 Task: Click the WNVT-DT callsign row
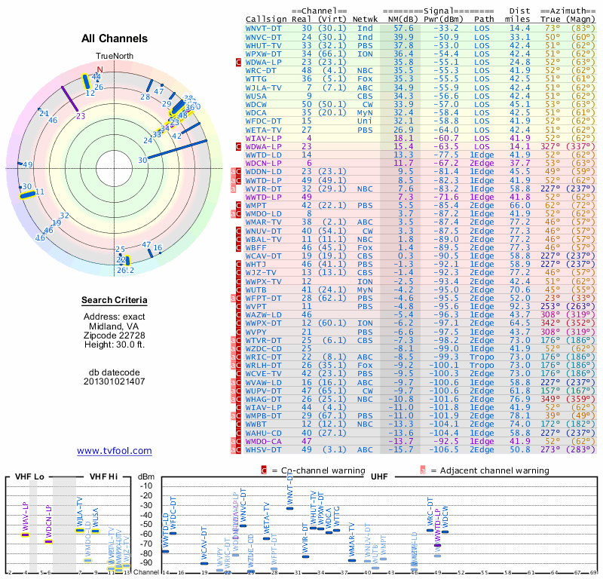tap(420, 29)
